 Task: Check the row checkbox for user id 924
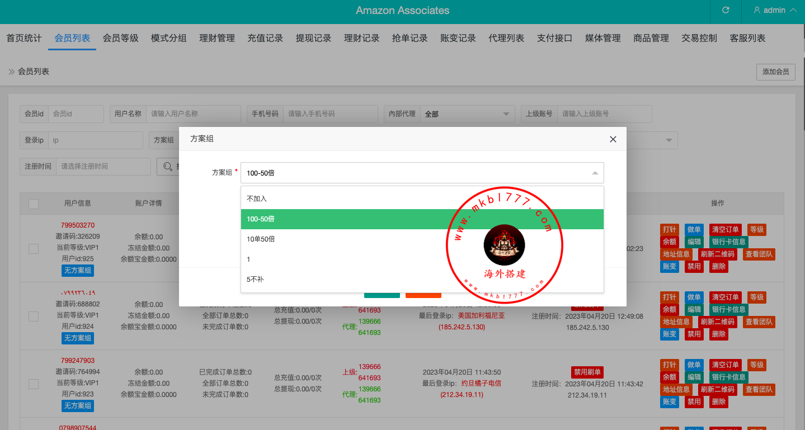34,316
